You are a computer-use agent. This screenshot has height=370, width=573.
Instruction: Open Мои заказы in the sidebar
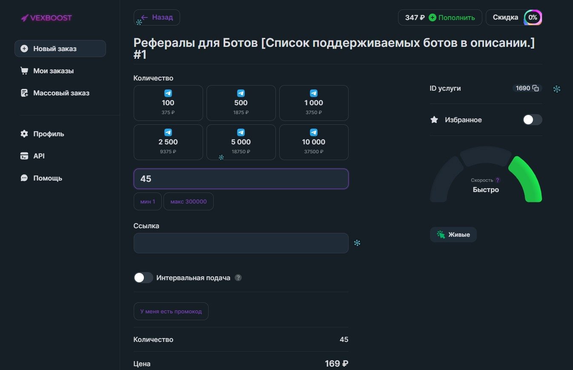point(53,71)
